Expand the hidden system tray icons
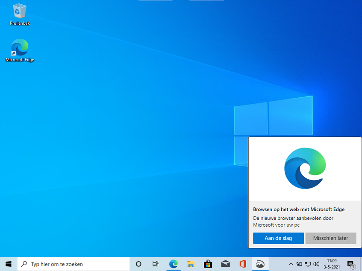This screenshot has height=271, width=362. [291, 264]
